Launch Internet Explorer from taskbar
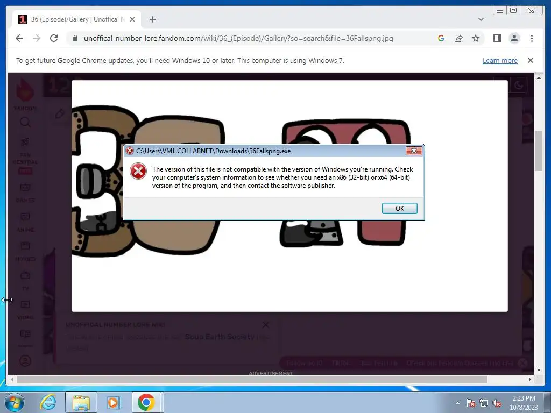Image resolution: width=551 pixels, height=413 pixels. [48, 402]
